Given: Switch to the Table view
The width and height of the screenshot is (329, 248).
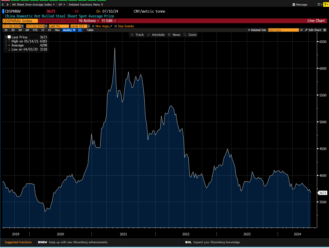Looking at the screenshot, I should pos(90,30).
